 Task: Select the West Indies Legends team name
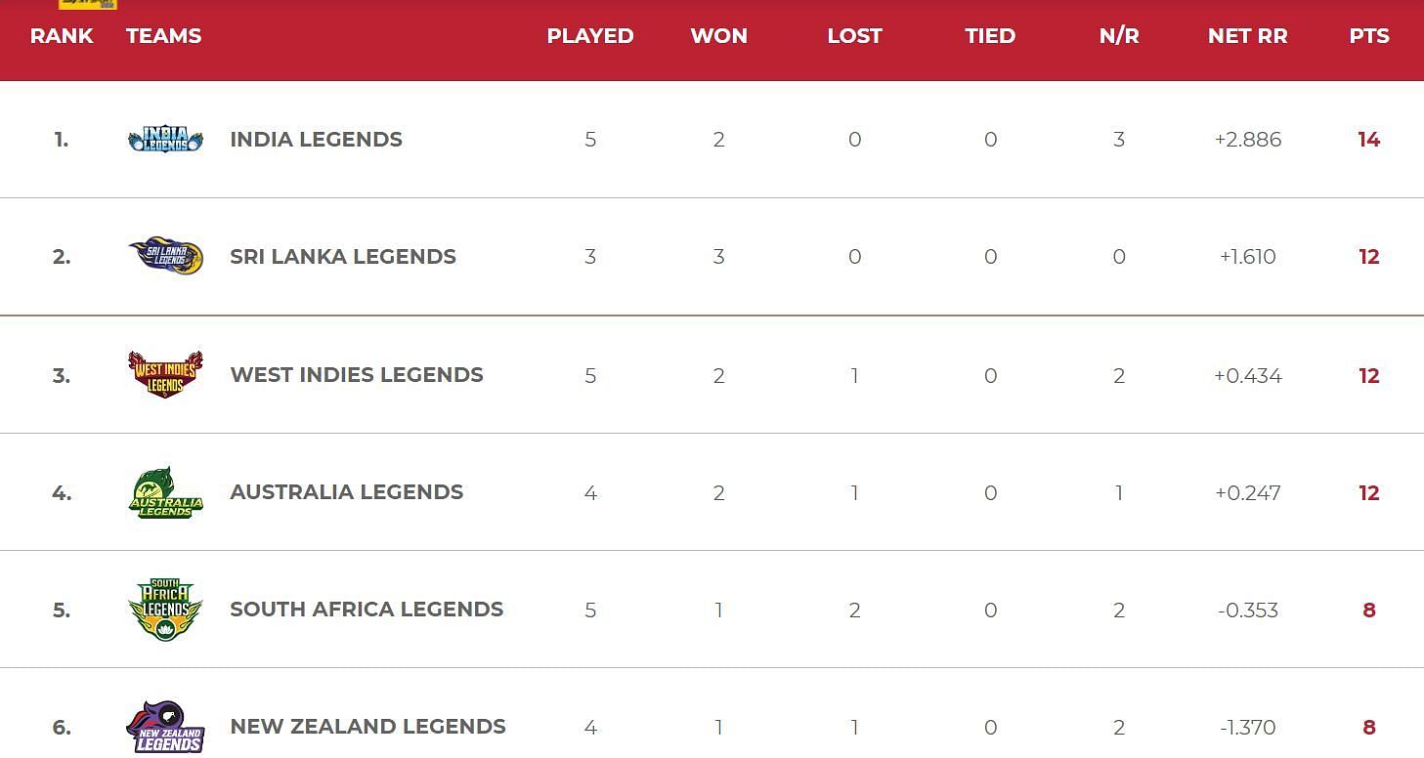(x=357, y=375)
